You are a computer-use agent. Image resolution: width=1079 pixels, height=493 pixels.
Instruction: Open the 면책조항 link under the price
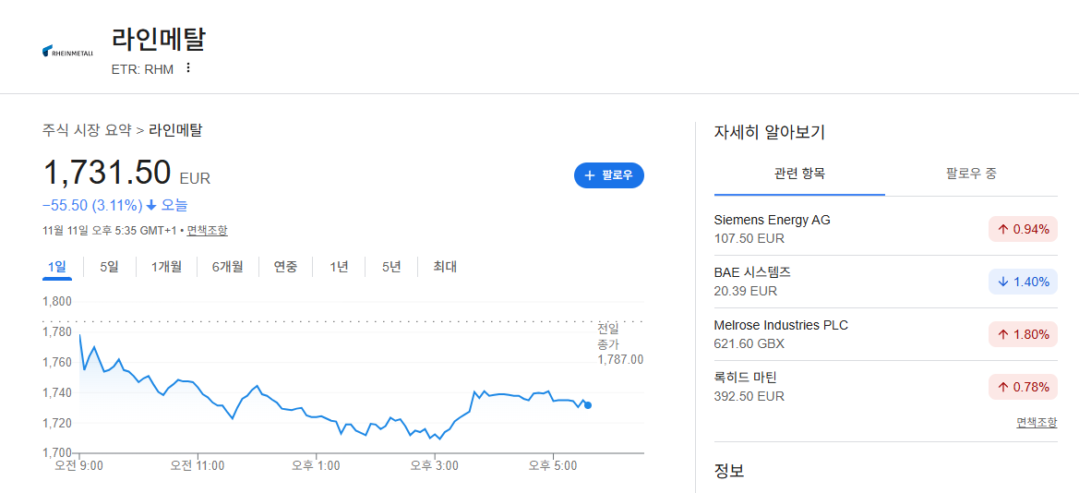click(207, 230)
